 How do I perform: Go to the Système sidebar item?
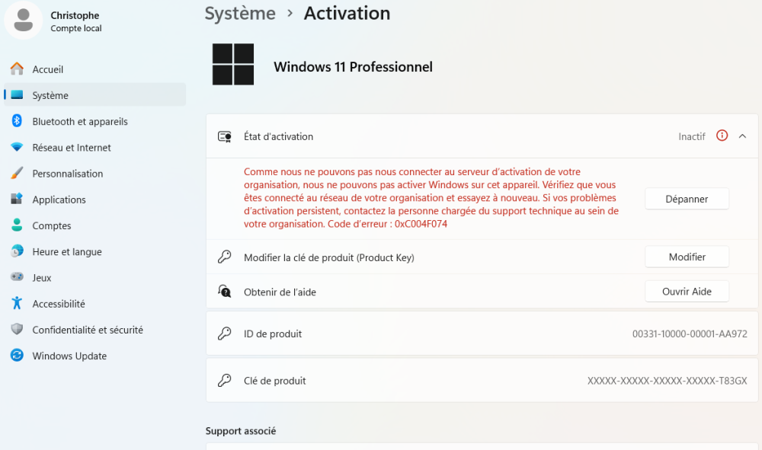pyautogui.click(x=95, y=95)
